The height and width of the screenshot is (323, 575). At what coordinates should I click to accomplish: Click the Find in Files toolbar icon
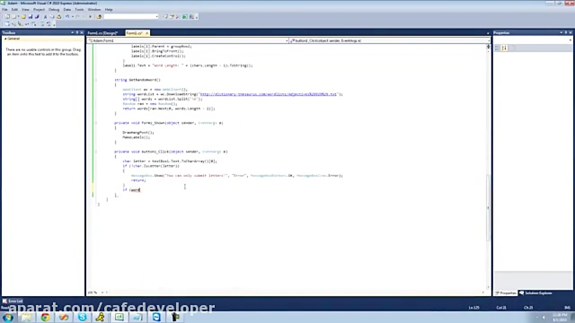(x=99, y=17)
